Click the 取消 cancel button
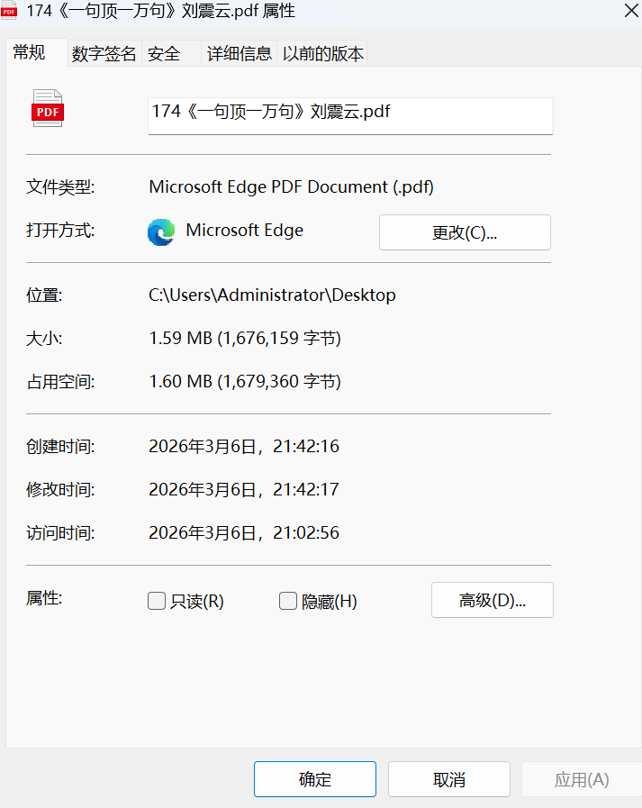 (448, 779)
